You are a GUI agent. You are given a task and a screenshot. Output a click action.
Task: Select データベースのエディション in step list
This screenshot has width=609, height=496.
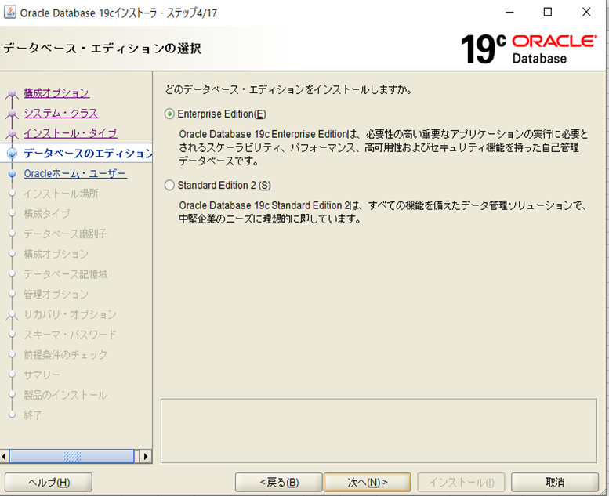[88, 154]
